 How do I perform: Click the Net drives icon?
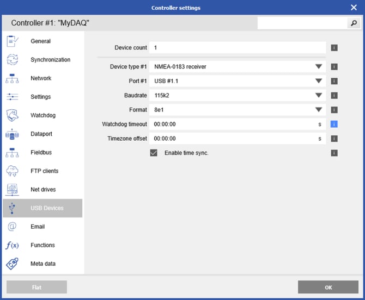13,190
